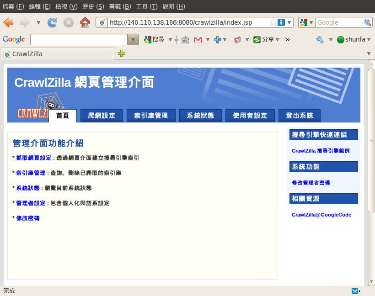Switch to the 爬網設定 tab

pos(102,116)
